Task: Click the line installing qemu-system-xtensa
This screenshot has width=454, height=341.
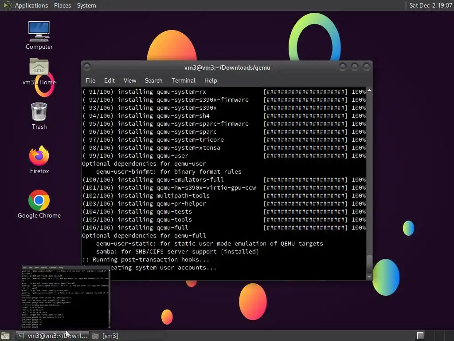Action: (x=224, y=148)
